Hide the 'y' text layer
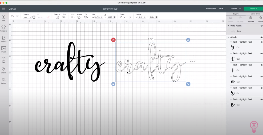 (261, 42)
